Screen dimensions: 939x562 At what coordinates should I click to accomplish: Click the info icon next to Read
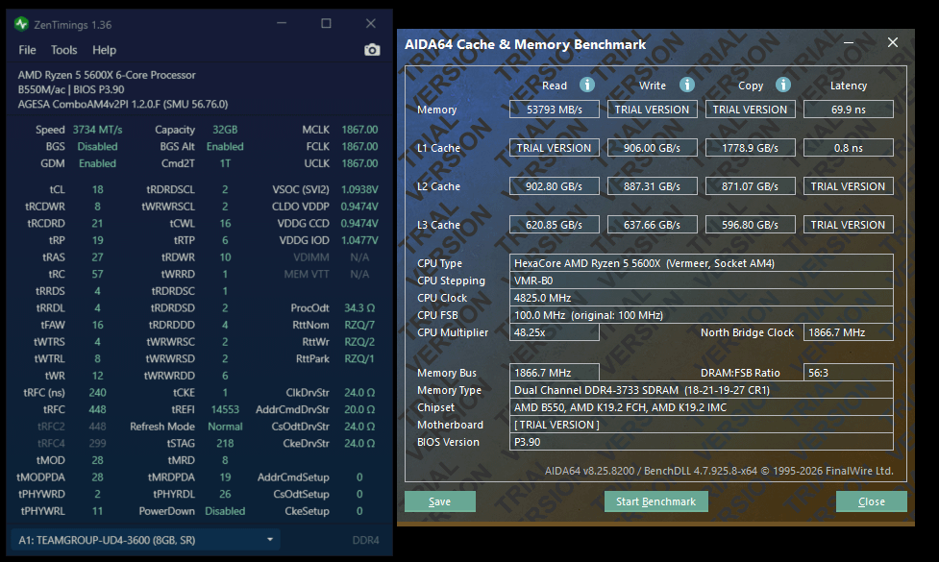tap(586, 85)
